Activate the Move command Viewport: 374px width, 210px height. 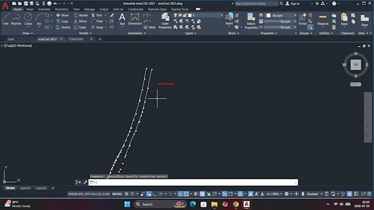(x=62, y=15)
